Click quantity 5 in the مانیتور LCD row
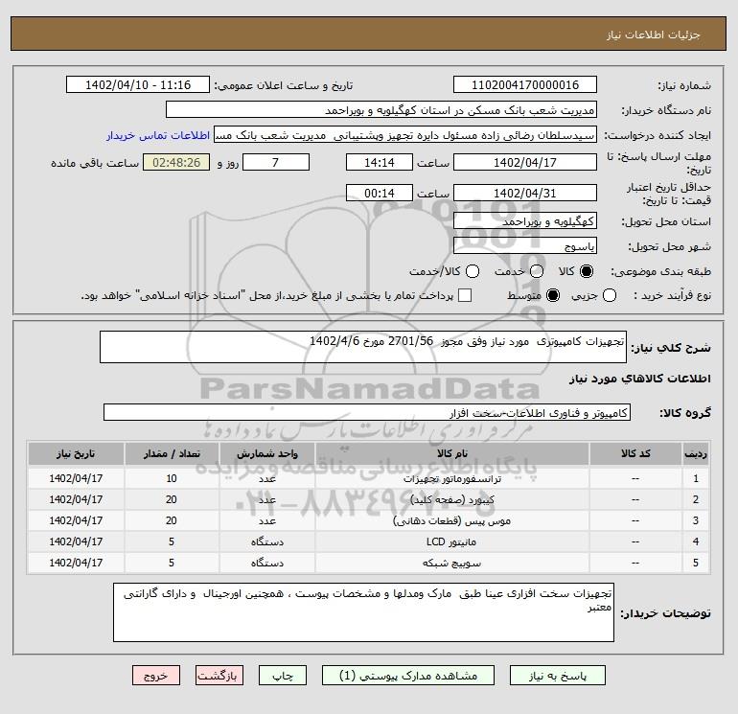The image size is (738, 714). pos(172,541)
